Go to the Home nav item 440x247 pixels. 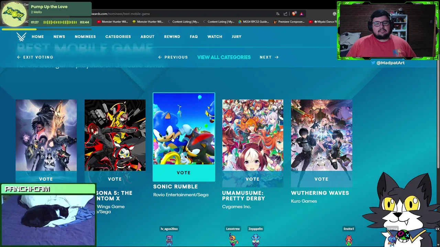(38, 37)
